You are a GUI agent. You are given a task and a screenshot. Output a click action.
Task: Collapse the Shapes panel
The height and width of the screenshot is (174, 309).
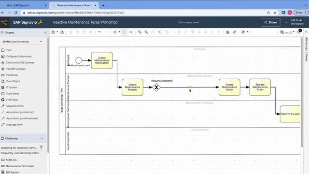pyautogui.click(x=45, y=32)
